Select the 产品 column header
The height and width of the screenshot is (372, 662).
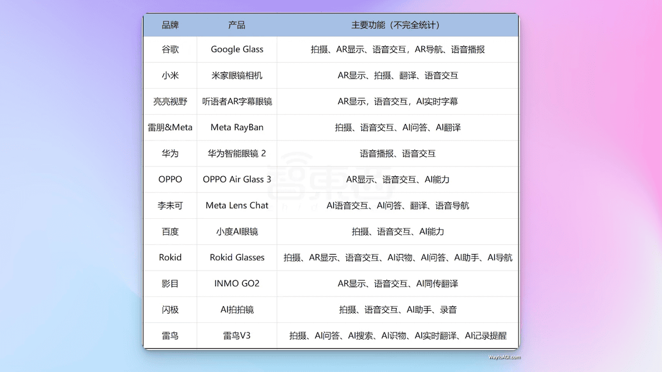pos(237,25)
